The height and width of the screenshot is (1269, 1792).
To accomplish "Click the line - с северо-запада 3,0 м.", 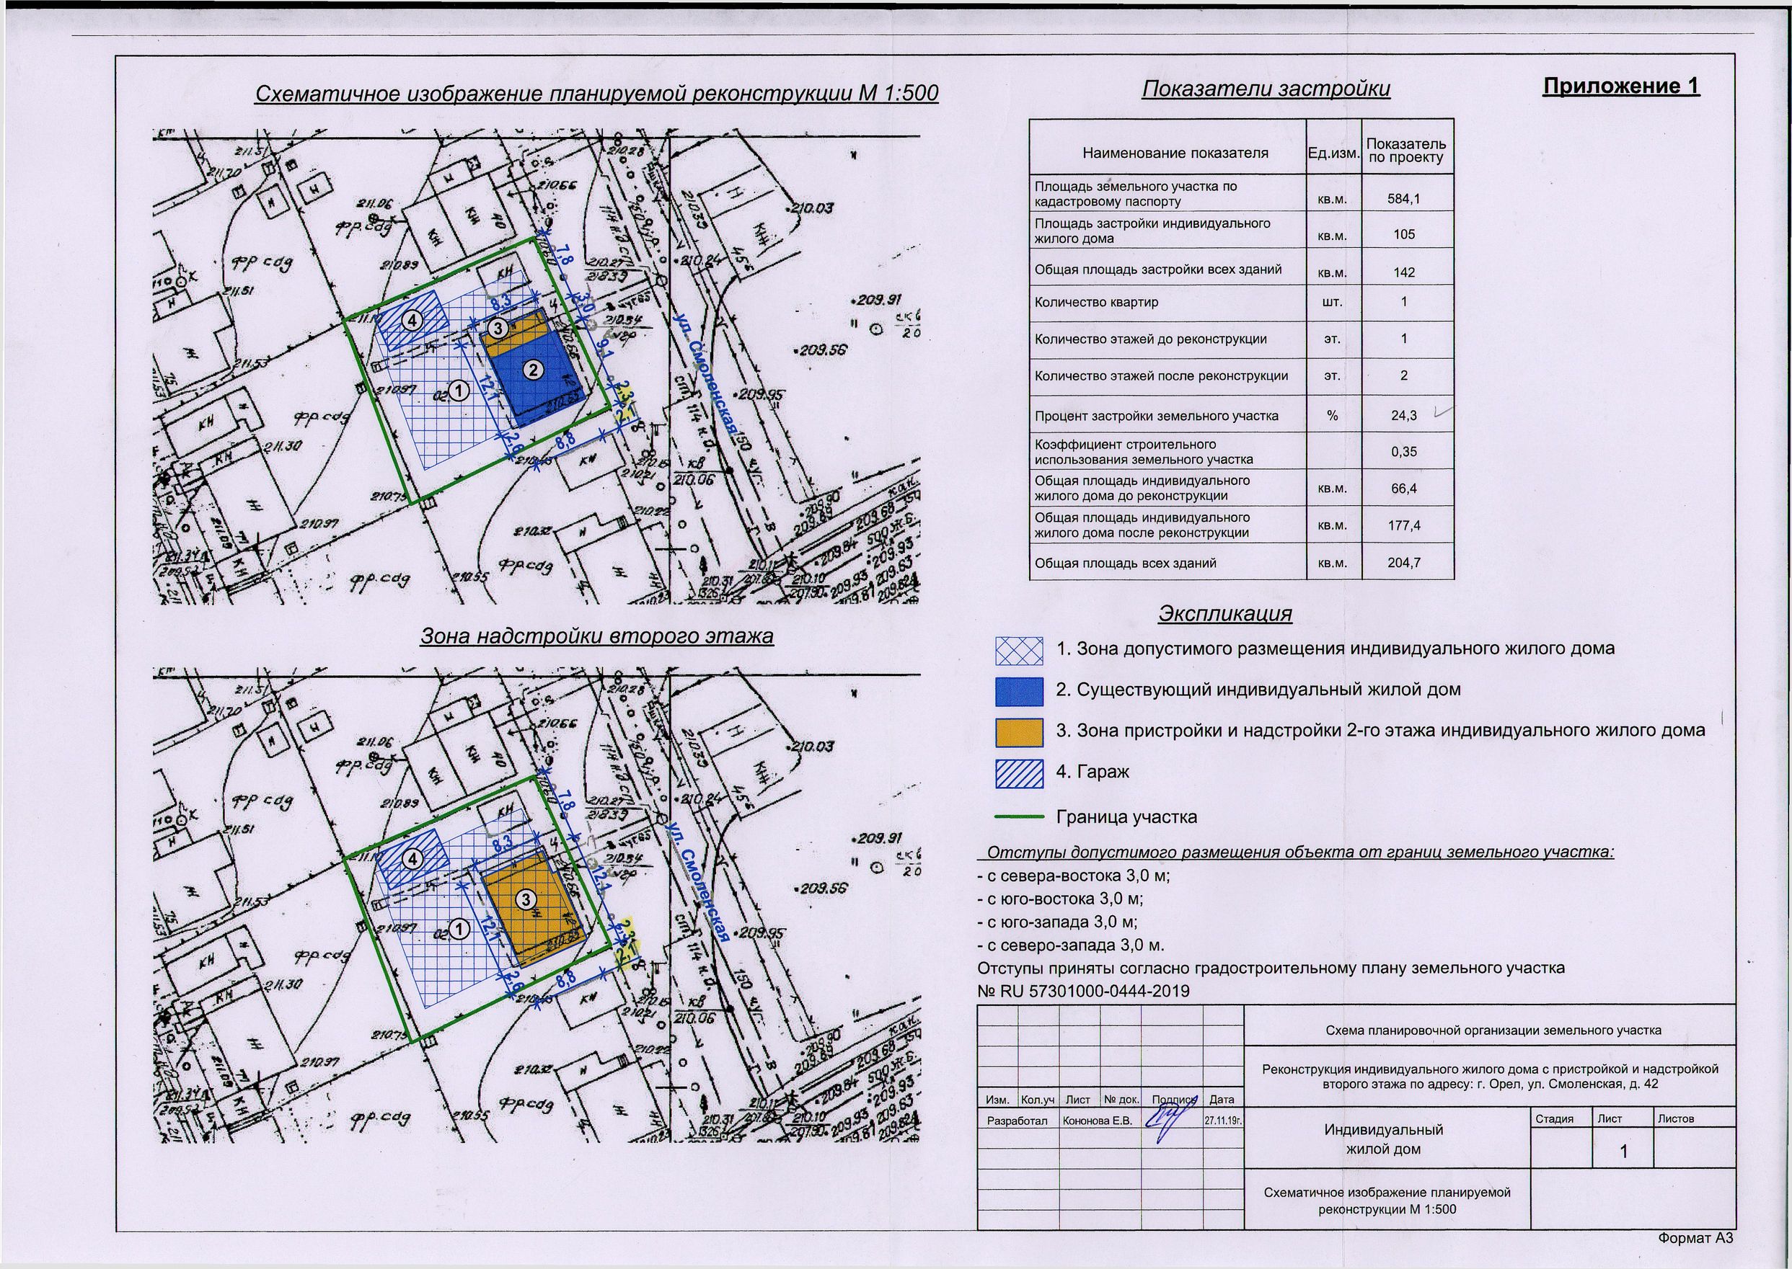I will (1071, 945).
